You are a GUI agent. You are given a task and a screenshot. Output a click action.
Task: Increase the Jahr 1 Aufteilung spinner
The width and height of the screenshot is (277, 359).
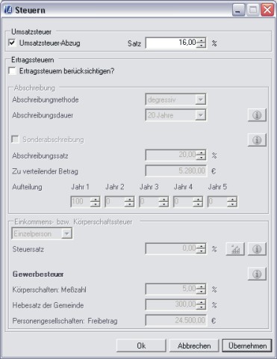(96, 199)
